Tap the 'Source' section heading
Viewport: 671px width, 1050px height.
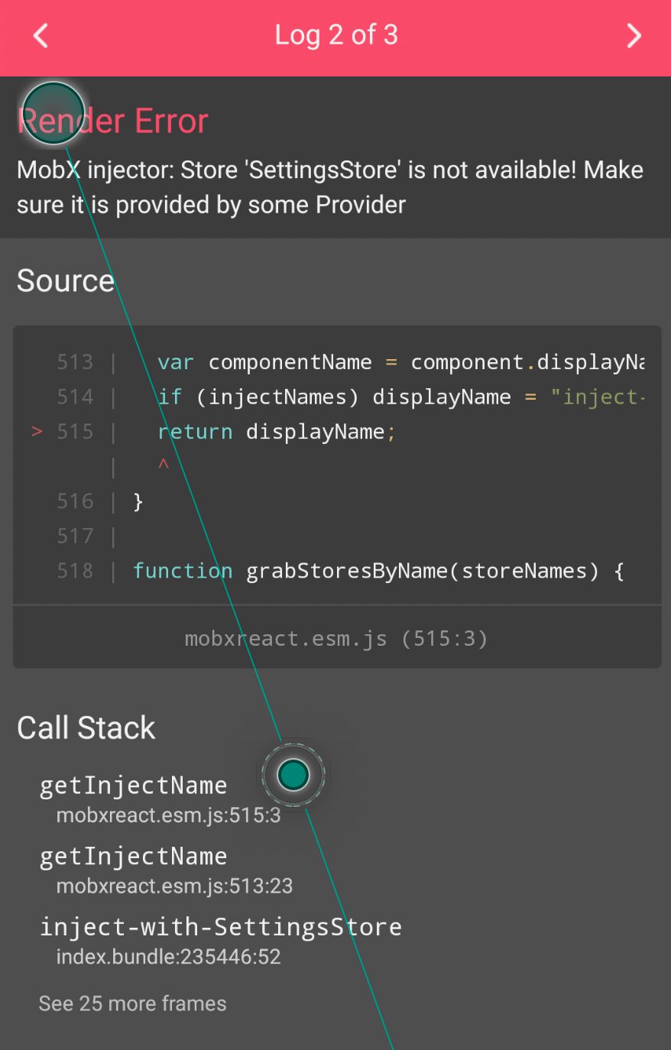(66, 280)
